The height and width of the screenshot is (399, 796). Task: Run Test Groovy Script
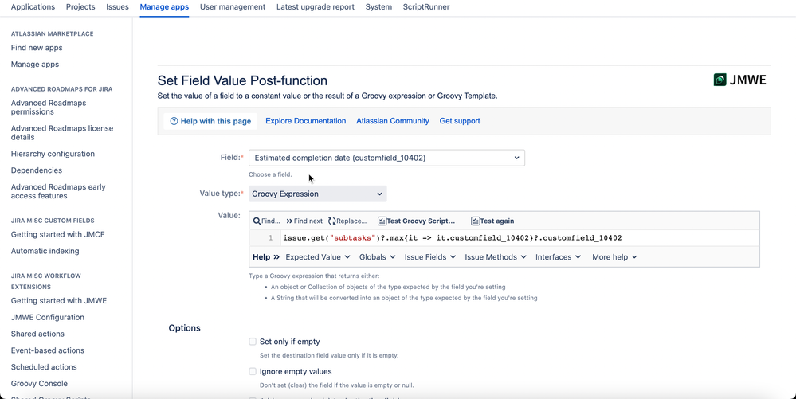pyautogui.click(x=416, y=221)
